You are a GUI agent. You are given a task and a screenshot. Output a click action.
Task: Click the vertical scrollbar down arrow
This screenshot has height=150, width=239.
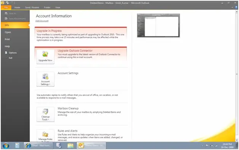coord(237,140)
